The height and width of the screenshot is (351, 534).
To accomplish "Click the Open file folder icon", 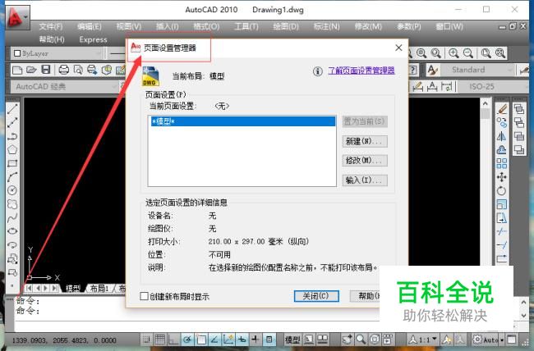I will (x=31, y=70).
